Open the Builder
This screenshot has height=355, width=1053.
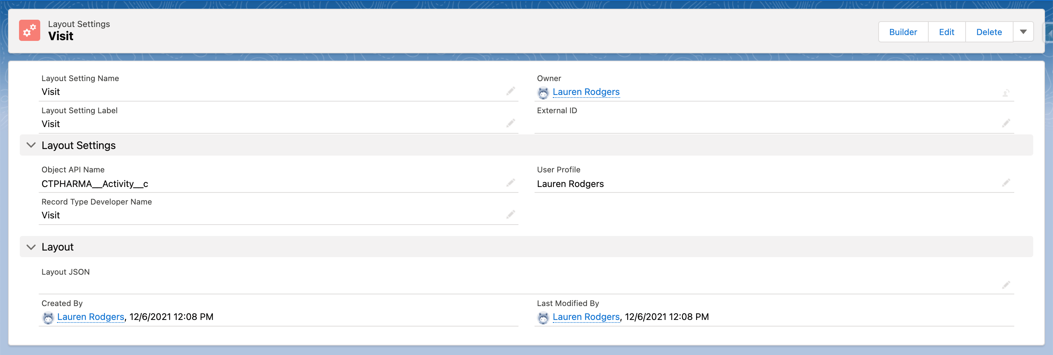tap(903, 32)
